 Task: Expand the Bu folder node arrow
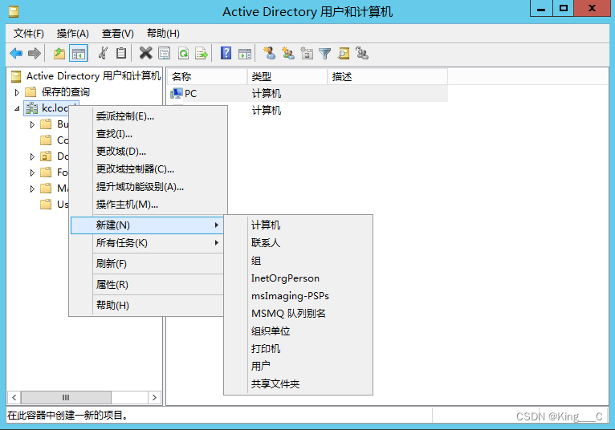tap(32, 124)
